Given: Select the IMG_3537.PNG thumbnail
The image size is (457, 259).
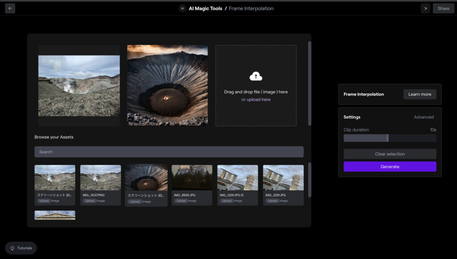Looking at the screenshot, I should (x=100, y=178).
